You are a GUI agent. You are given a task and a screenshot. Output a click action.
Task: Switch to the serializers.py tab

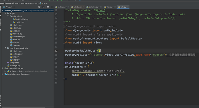[x=93, y=7]
